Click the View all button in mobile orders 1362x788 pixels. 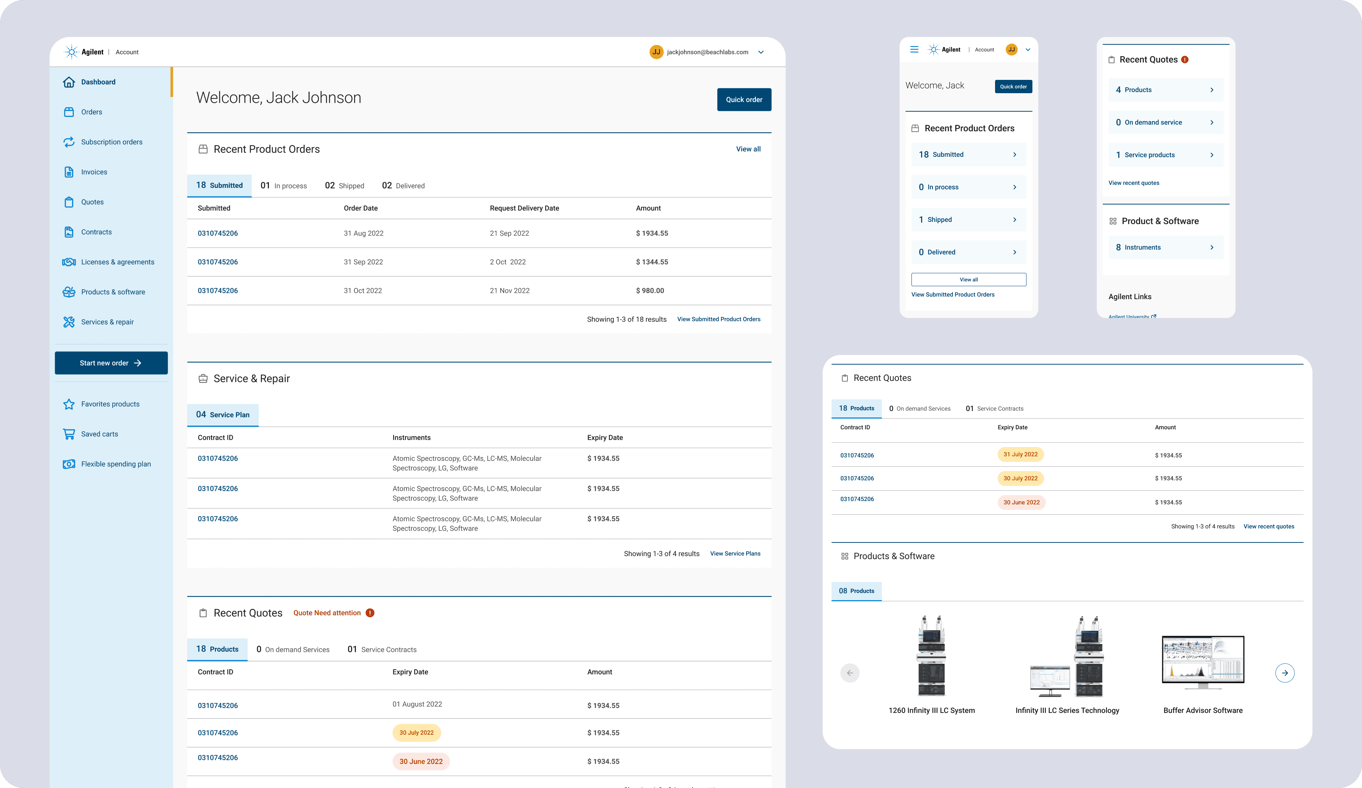[x=968, y=280]
